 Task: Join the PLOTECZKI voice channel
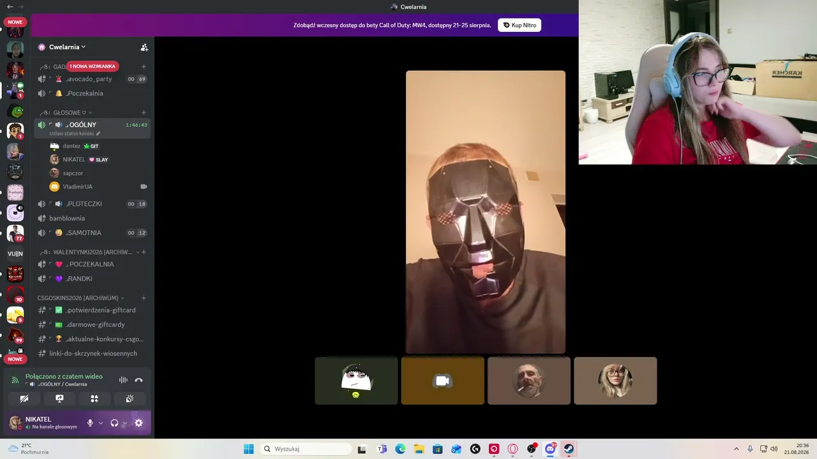(x=92, y=204)
